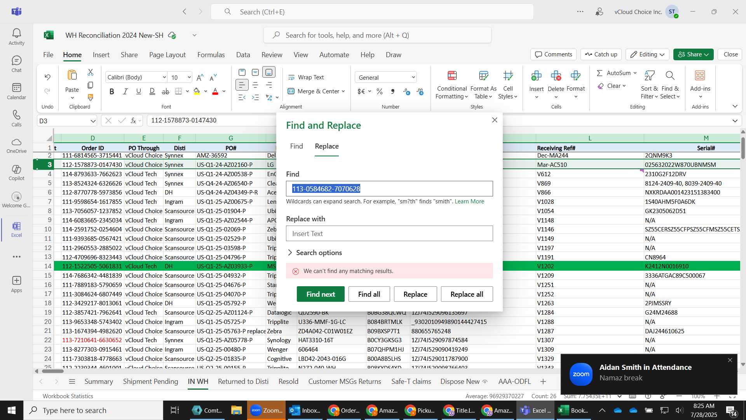
Task: Click the increase indent icon
Action: click(255, 97)
